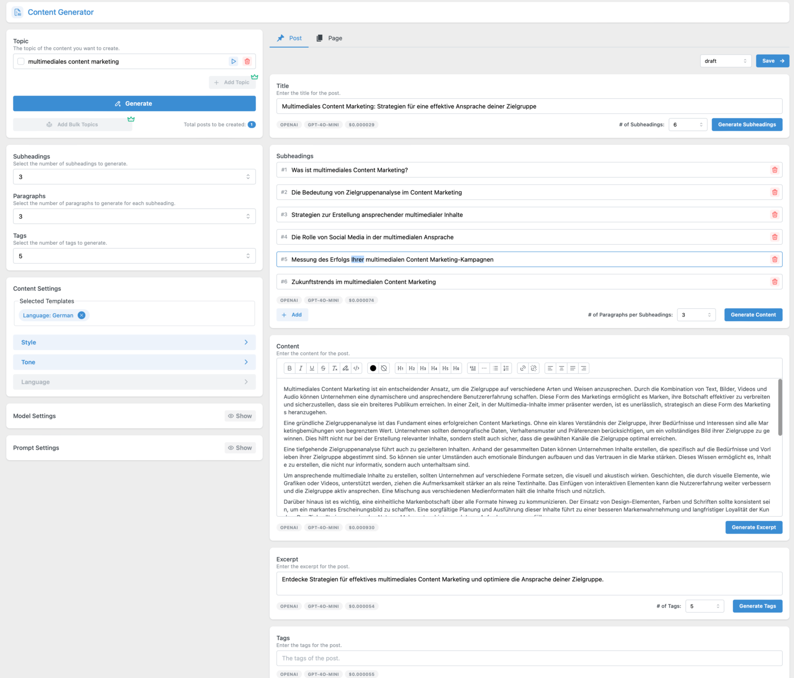Click the Generate Excerpt button
This screenshot has width=794, height=678.
click(x=753, y=527)
